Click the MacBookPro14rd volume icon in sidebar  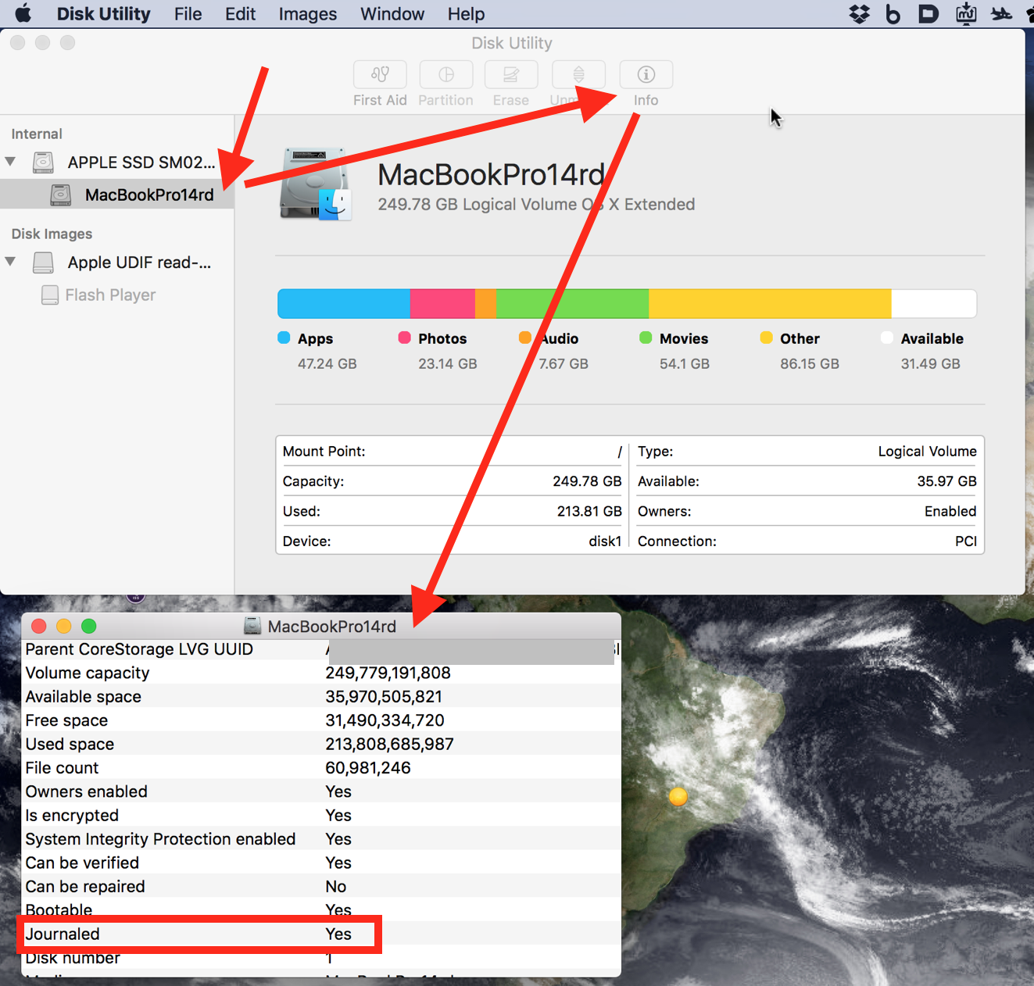coord(60,195)
